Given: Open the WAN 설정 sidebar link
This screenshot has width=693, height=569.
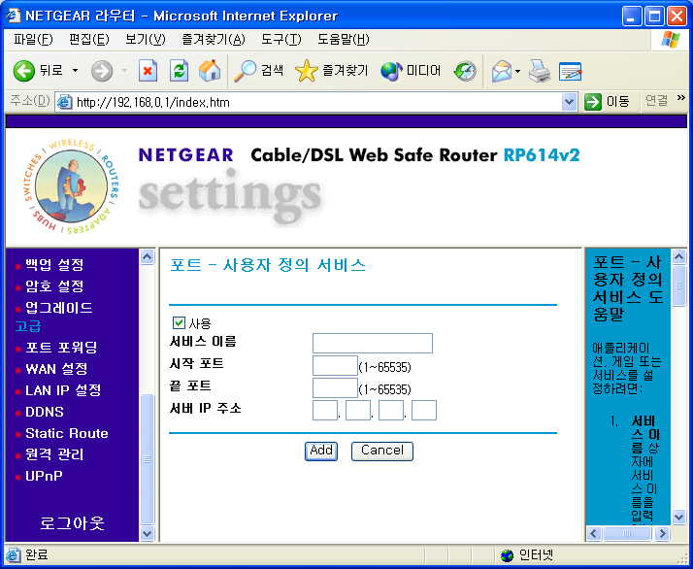Looking at the screenshot, I should (x=56, y=369).
